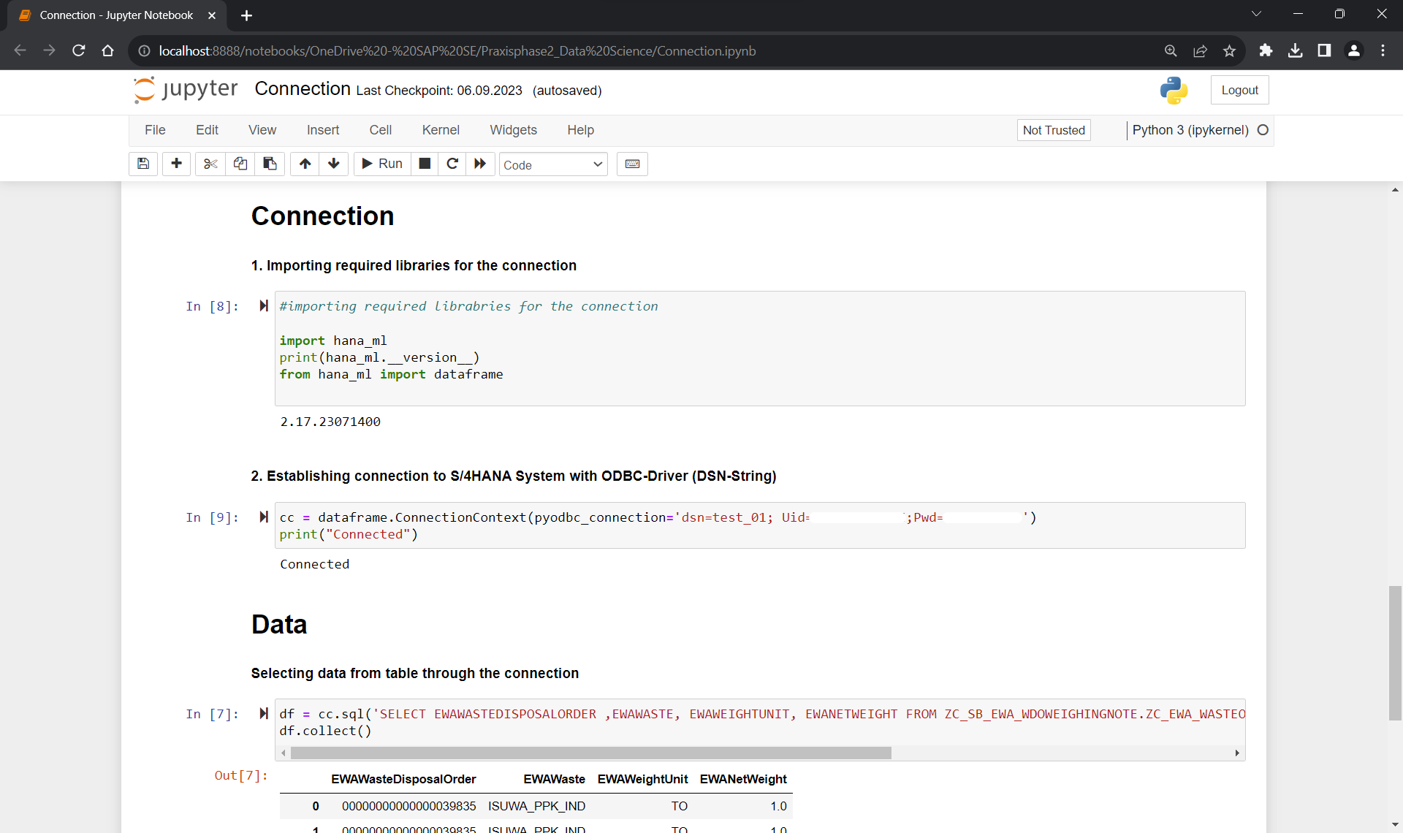
Task: Interrupt the kernel with stop icon
Action: [x=425, y=164]
